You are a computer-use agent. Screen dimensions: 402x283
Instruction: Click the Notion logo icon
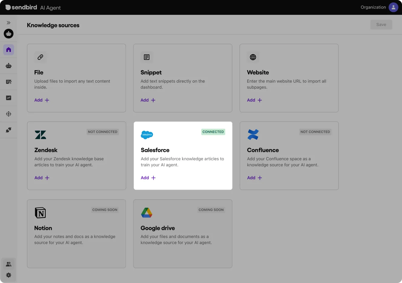[x=40, y=213]
